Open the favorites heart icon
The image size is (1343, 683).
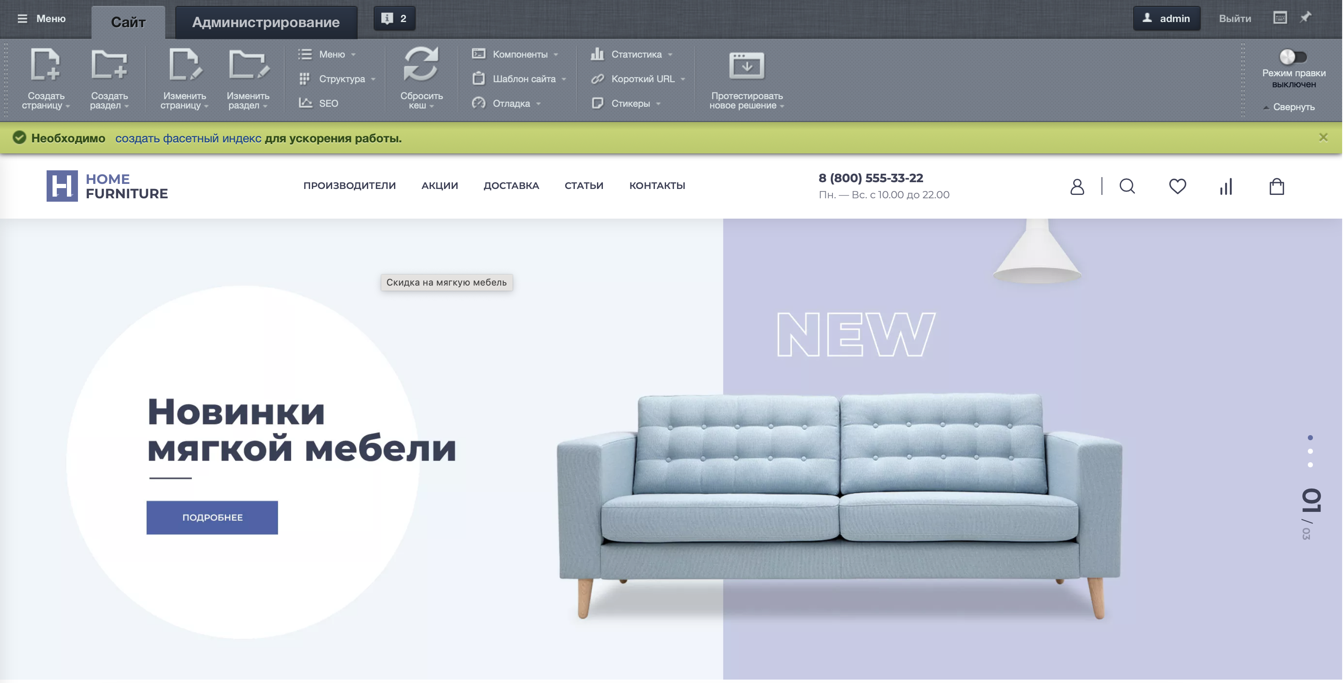pyautogui.click(x=1178, y=186)
